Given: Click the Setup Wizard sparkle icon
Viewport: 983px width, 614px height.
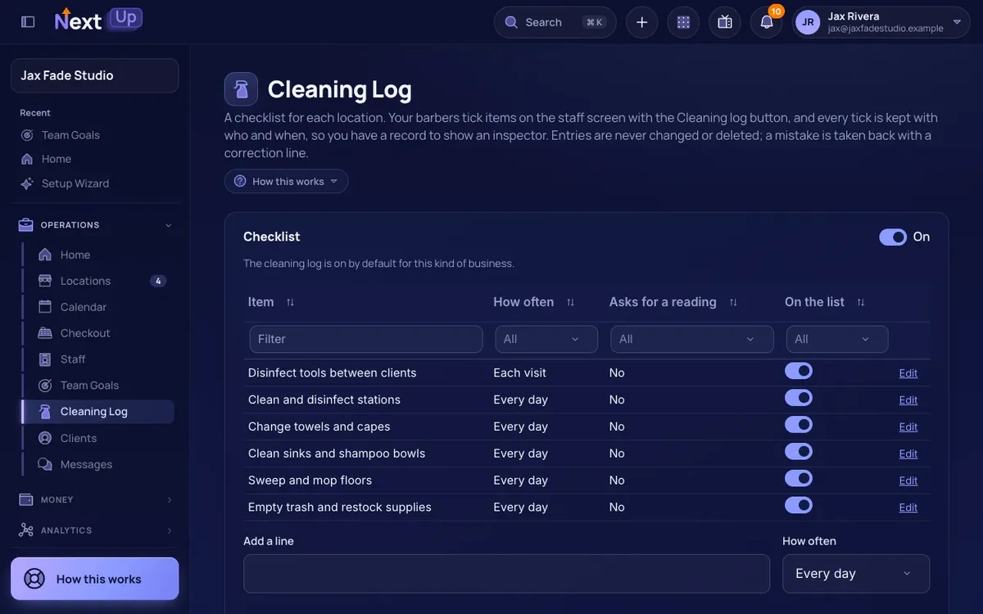Looking at the screenshot, I should 27,183.
